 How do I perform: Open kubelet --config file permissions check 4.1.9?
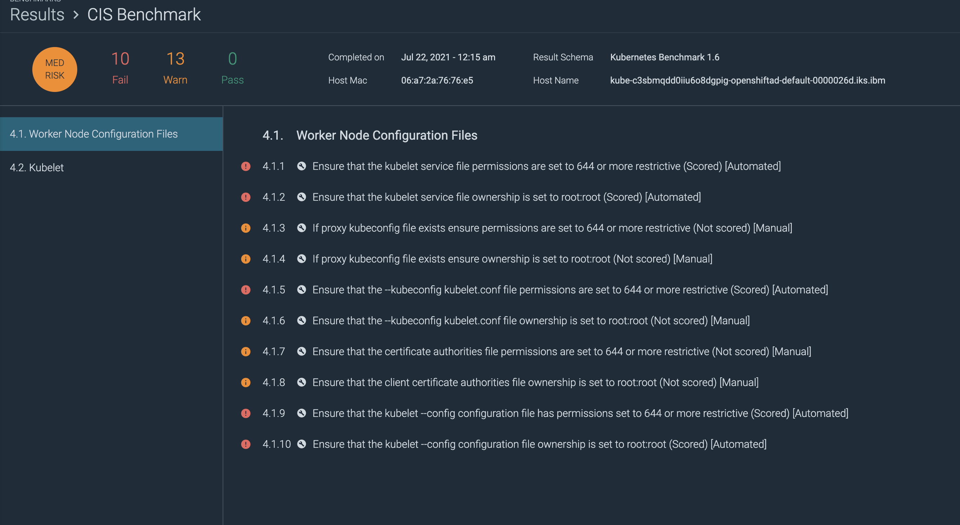pos(580,413)
